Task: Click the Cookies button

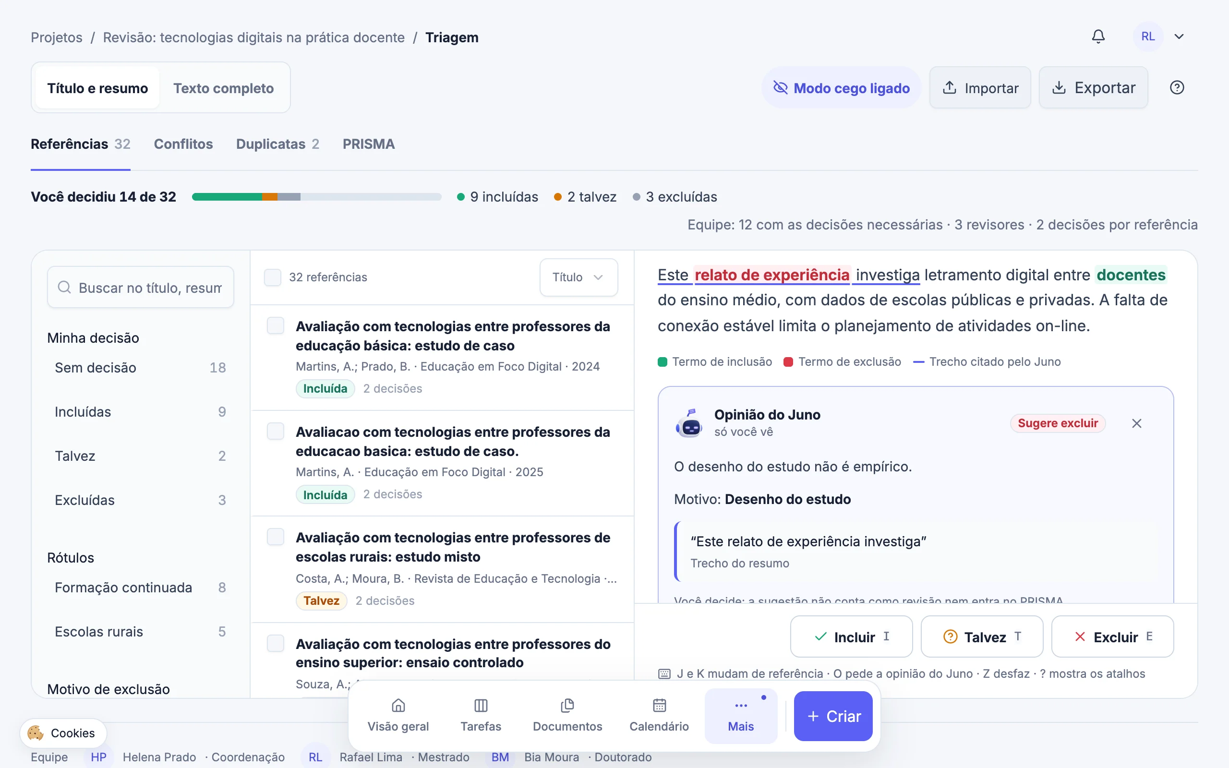Action: click(x=63, y=732)
